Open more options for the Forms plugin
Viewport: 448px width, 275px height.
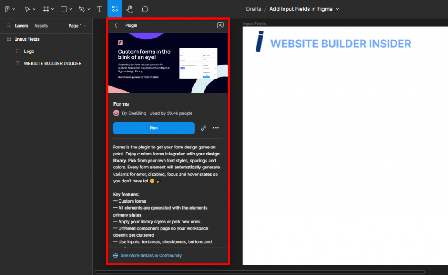point(216,128)
